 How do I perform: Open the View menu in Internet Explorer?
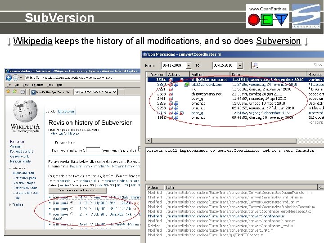click(x=25, y=85)
